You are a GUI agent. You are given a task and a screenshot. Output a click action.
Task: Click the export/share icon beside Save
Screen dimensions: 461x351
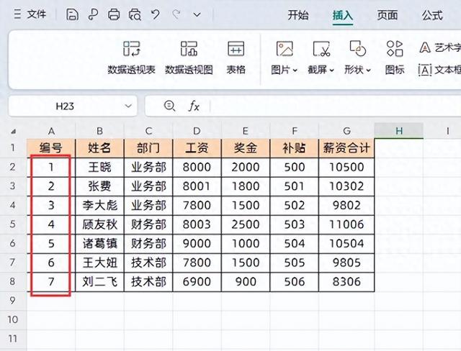(93, 14)
